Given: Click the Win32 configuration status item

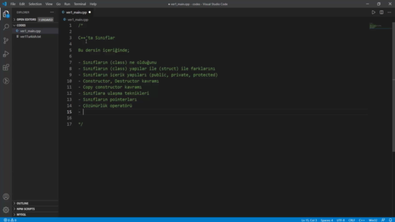Looking at the screenshot, I should (373, 220).
